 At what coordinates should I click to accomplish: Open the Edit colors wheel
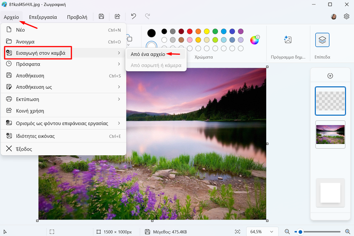(x=255, y=40)
